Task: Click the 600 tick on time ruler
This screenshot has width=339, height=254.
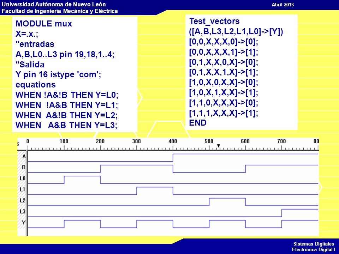Action: tap(245, 141)
